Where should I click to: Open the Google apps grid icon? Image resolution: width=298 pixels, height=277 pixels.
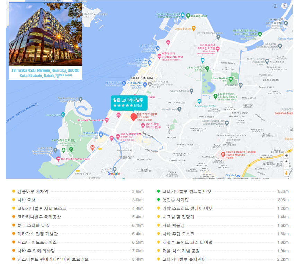(x=275, y=6)
